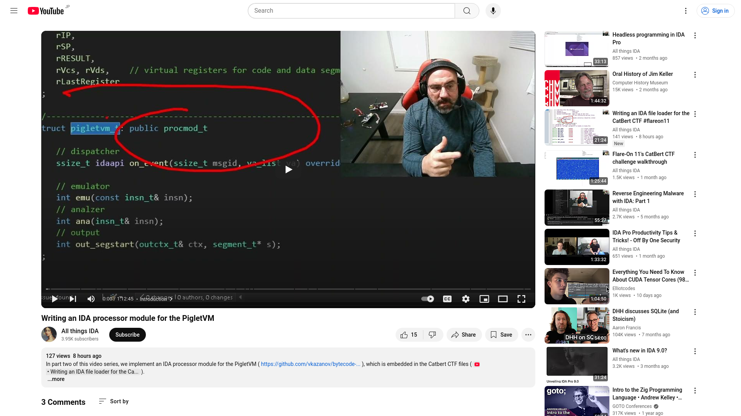Click the dislike button on video
Screen dimensions: 741x416
coord(432,335)
